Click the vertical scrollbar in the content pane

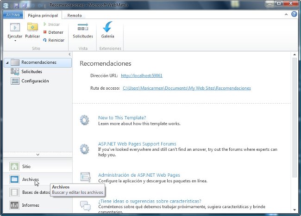coord(294,116)
